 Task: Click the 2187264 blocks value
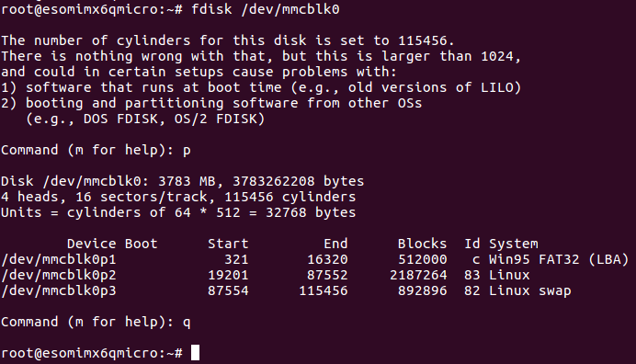coord(418,275)
